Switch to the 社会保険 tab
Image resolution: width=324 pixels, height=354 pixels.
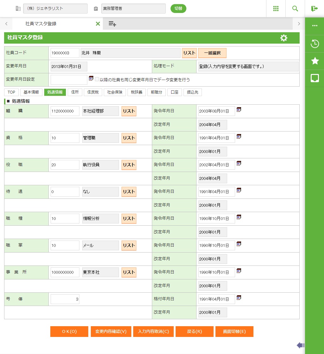tap(115, 92)
